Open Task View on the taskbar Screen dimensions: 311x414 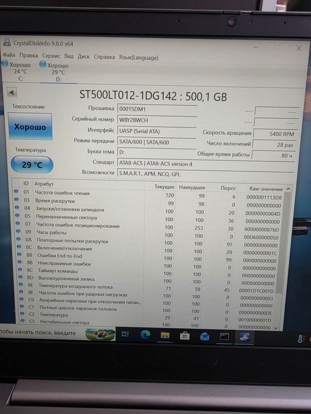[x=125, y=334]
